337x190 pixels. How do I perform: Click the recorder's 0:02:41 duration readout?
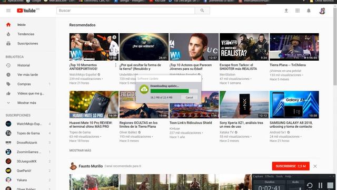269,188
